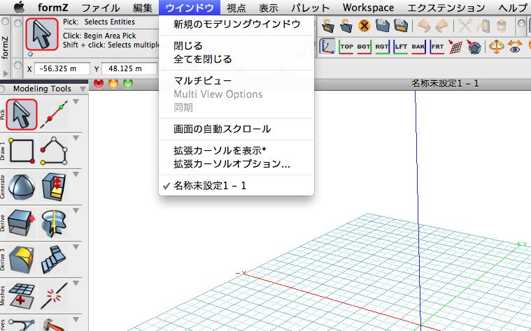Open the Apple menu
The height and width of the screenshot is (331, 531).
(x=19, y=8)
